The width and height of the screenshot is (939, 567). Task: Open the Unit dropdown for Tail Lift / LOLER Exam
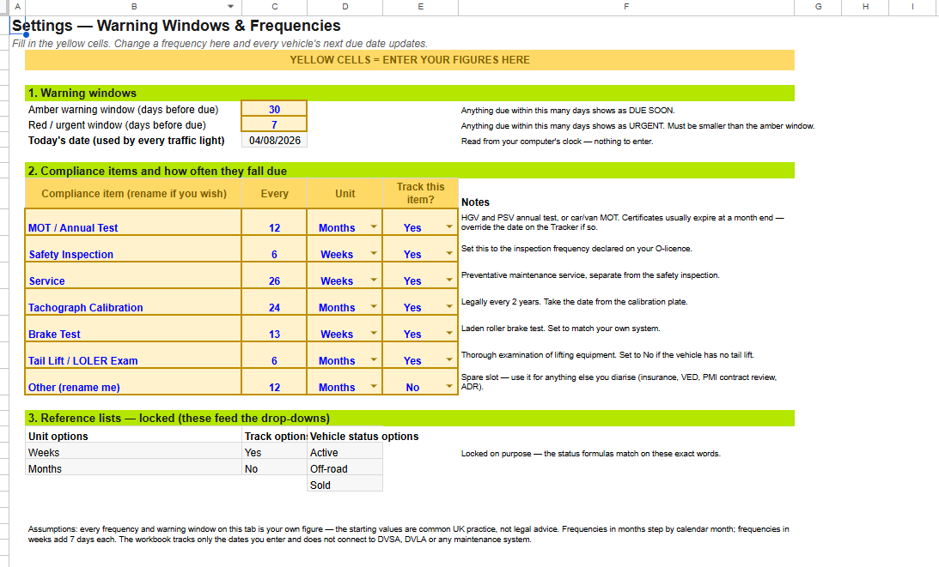(x=374, y=360)
